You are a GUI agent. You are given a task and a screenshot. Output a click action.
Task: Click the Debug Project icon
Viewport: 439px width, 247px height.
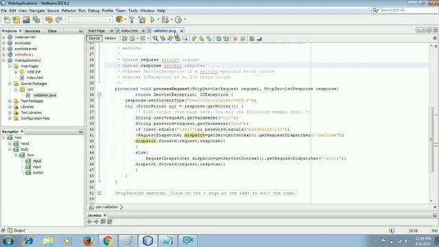[165, 20]
